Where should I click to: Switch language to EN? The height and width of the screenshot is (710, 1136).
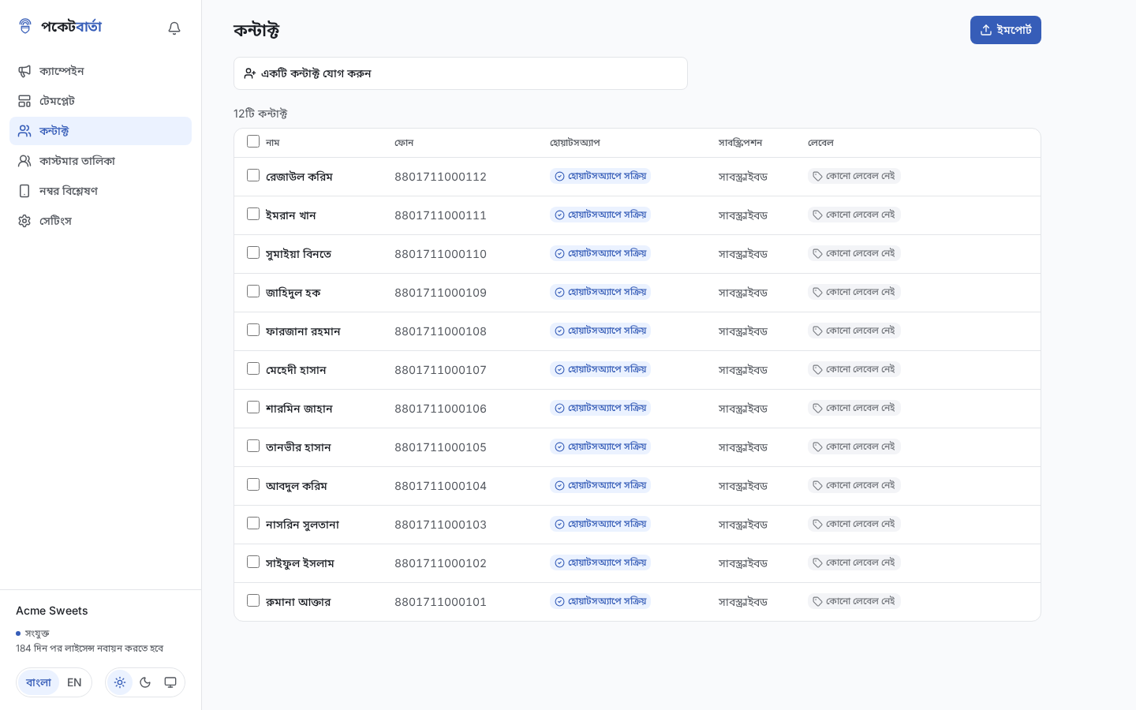[x=74, y=682]
